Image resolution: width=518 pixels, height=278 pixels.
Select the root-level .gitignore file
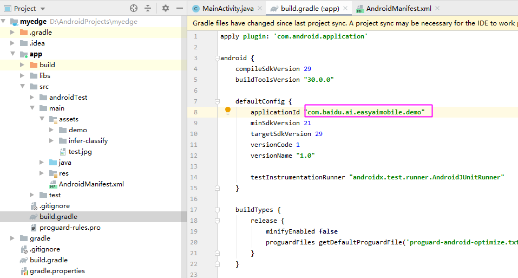(x=45, y=249)
